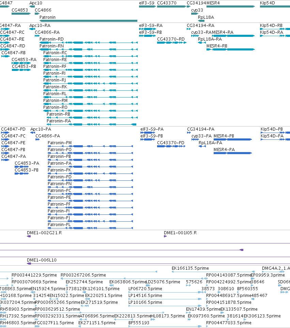This screenshot has height=328, width=290.
Task: Select protein Patronin-PO
Action: [60, 150]
